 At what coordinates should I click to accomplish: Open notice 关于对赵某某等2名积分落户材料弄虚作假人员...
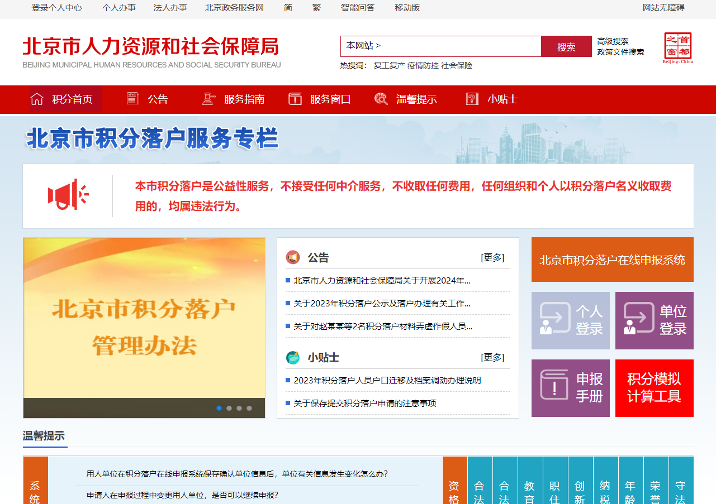(383, 326)
